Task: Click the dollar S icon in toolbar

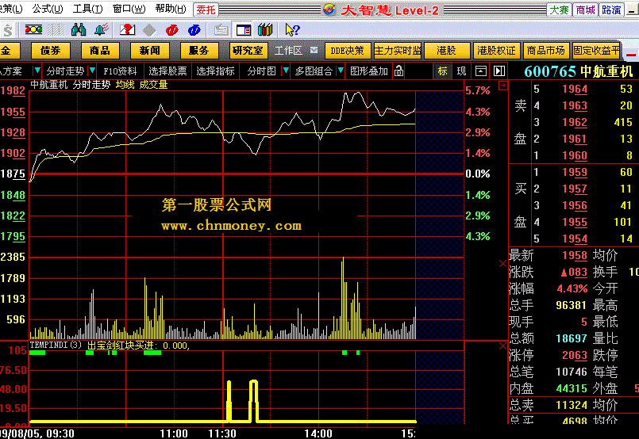Action: point(8,29)
